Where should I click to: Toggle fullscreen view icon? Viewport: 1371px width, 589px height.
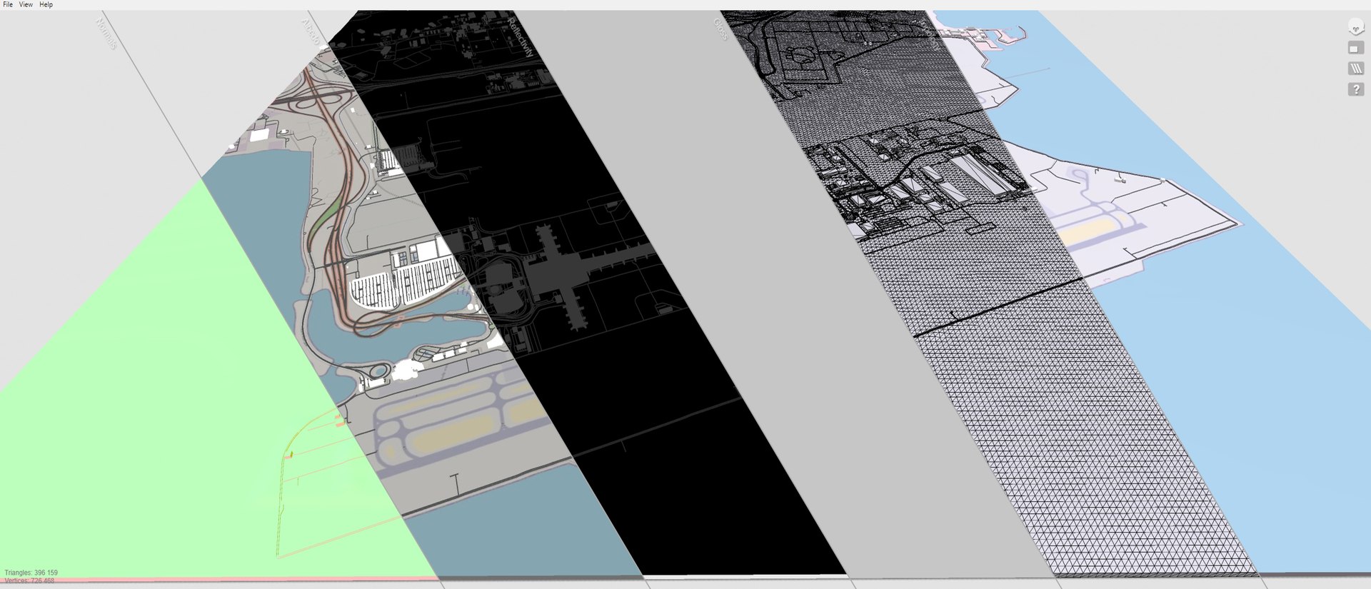1355,48
